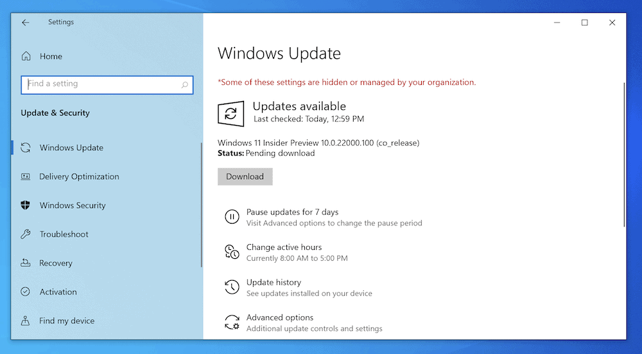This screenshot has height=354, width=642.
Task: Click the large Updates available refresh icon
Action: (x=231, y=114)
